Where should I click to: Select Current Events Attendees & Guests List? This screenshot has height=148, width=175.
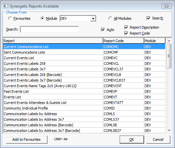(53, 103)
